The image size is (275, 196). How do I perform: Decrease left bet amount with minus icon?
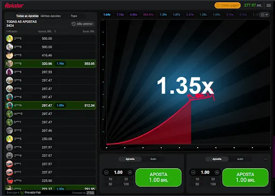pos(106,172)
